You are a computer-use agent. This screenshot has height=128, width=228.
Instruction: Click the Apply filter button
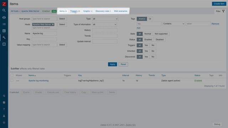[113, 64]
